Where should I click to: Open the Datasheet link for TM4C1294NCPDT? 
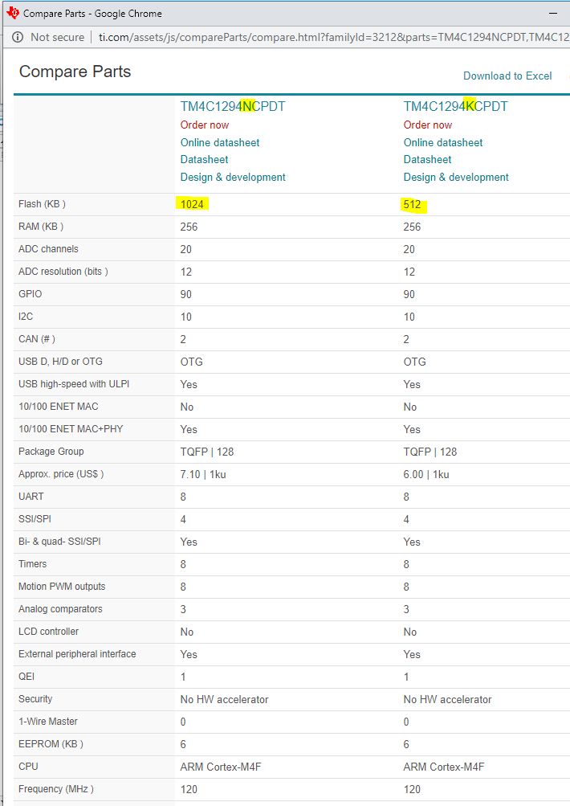pos(204,159)
